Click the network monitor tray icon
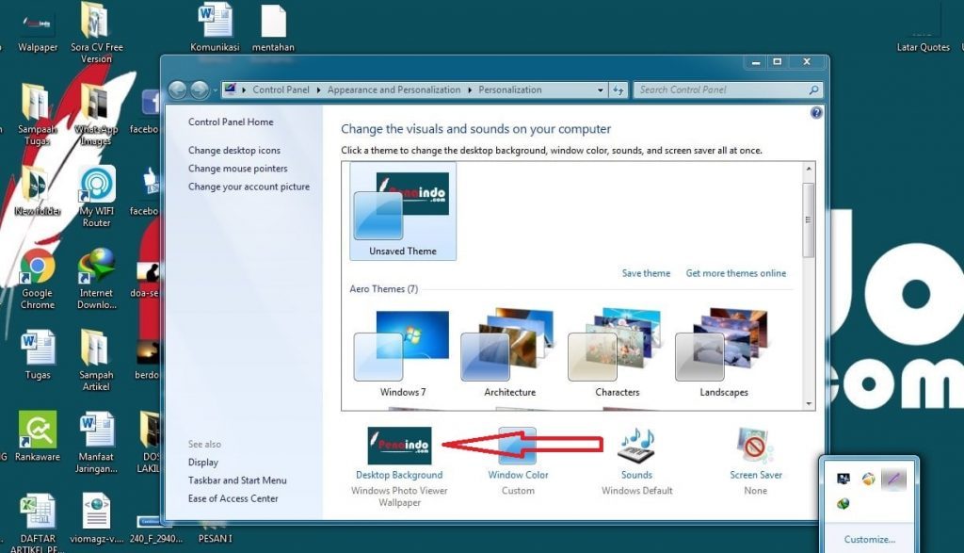964x553 pixels. [x=843, y=479]
